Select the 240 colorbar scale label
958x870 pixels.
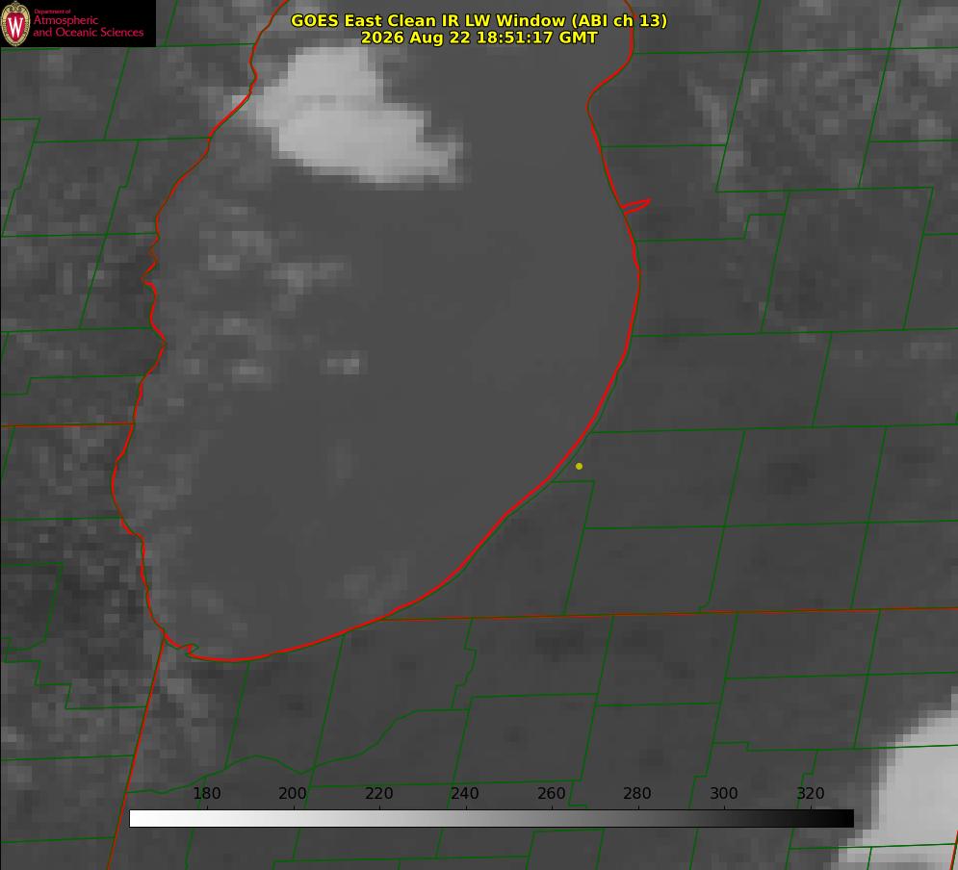(465, 793)
